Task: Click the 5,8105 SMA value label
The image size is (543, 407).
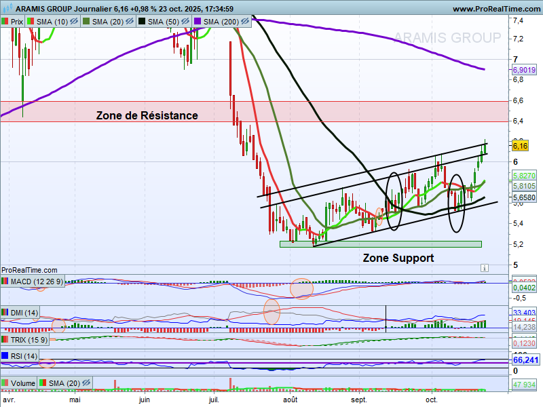Action: [x=524, y=186]
